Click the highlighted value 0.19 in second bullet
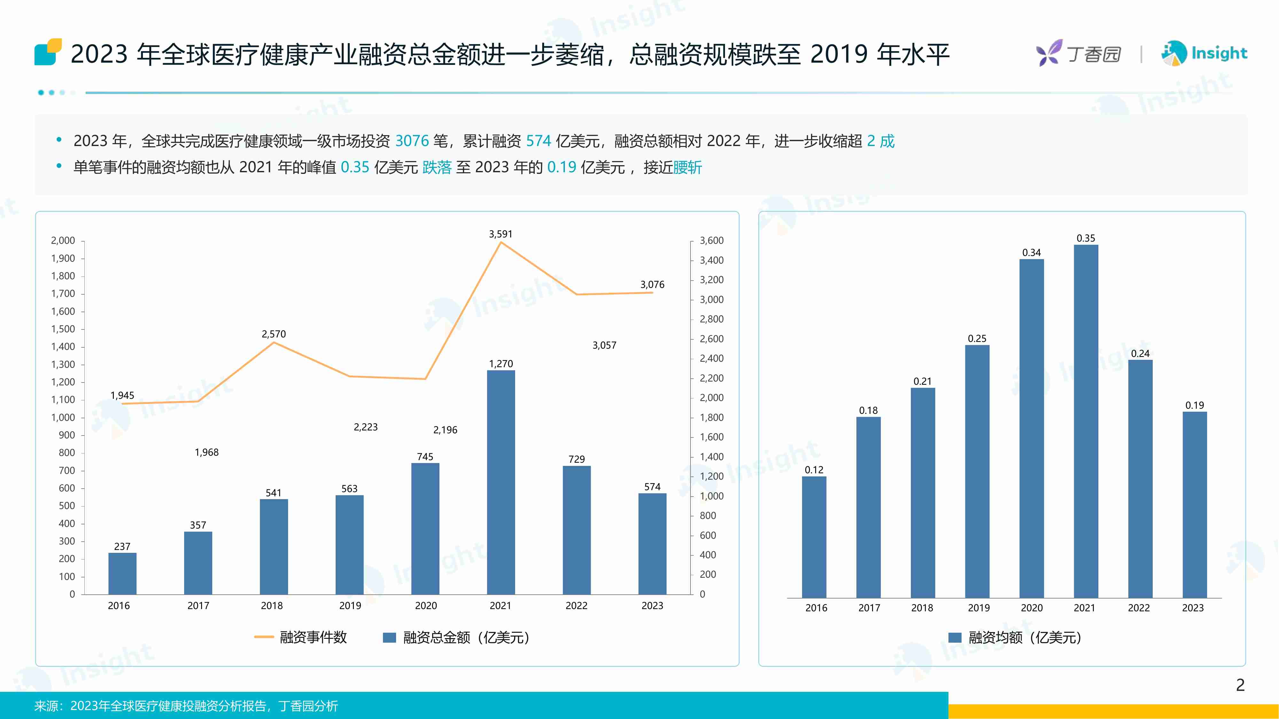 [562, 167]
